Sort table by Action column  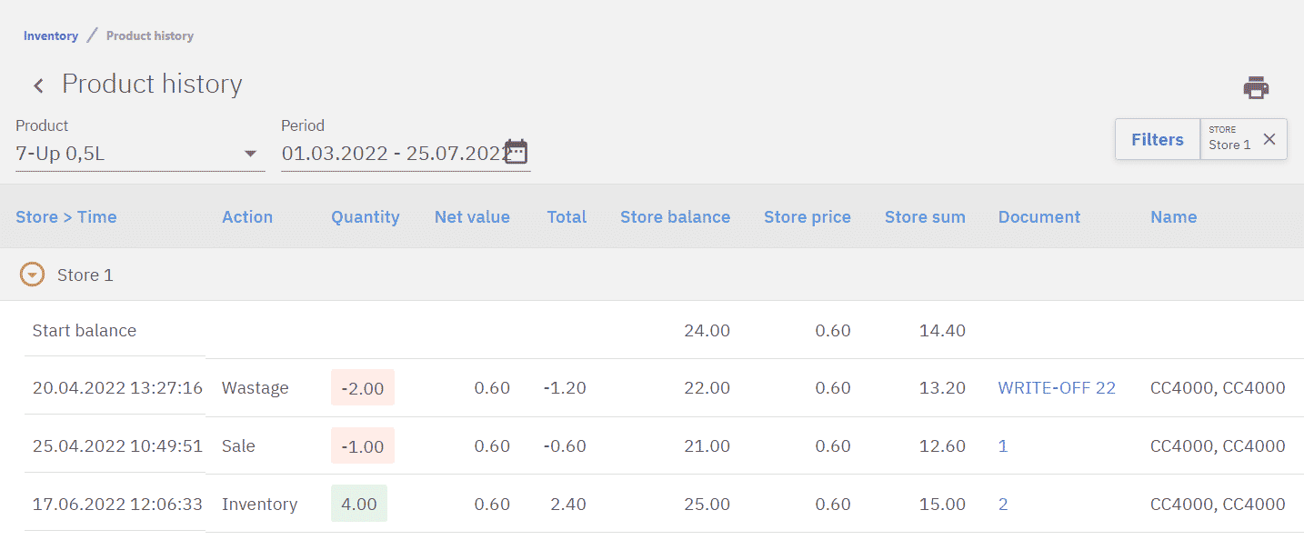(247, 216)
